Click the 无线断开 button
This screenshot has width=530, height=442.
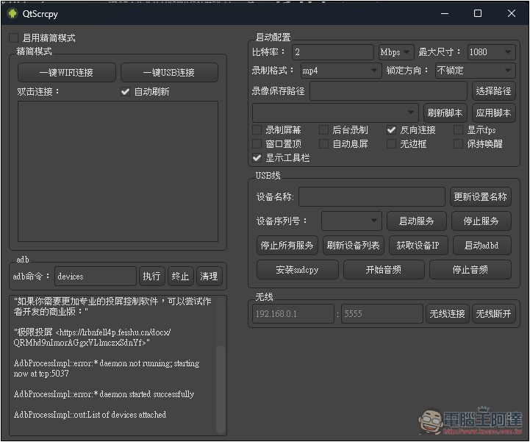tap(493, 314)
